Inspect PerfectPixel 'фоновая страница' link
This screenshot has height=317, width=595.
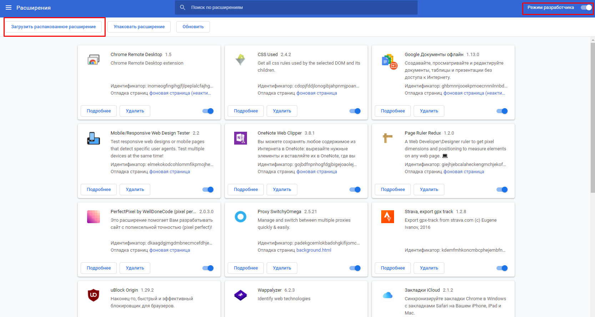(170, 250)
